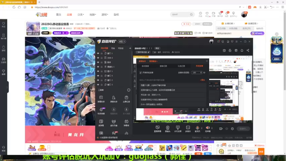This screenshot has width=286, height=161.
Task: Open microphone volume dropdown arrow
Action: tap(202, 128)
